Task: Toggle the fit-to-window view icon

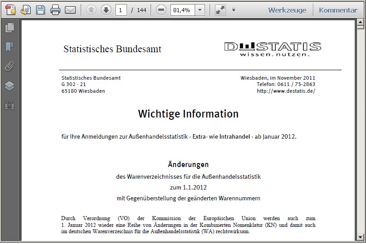Action: pyautogui.click(x=220, y=10)
